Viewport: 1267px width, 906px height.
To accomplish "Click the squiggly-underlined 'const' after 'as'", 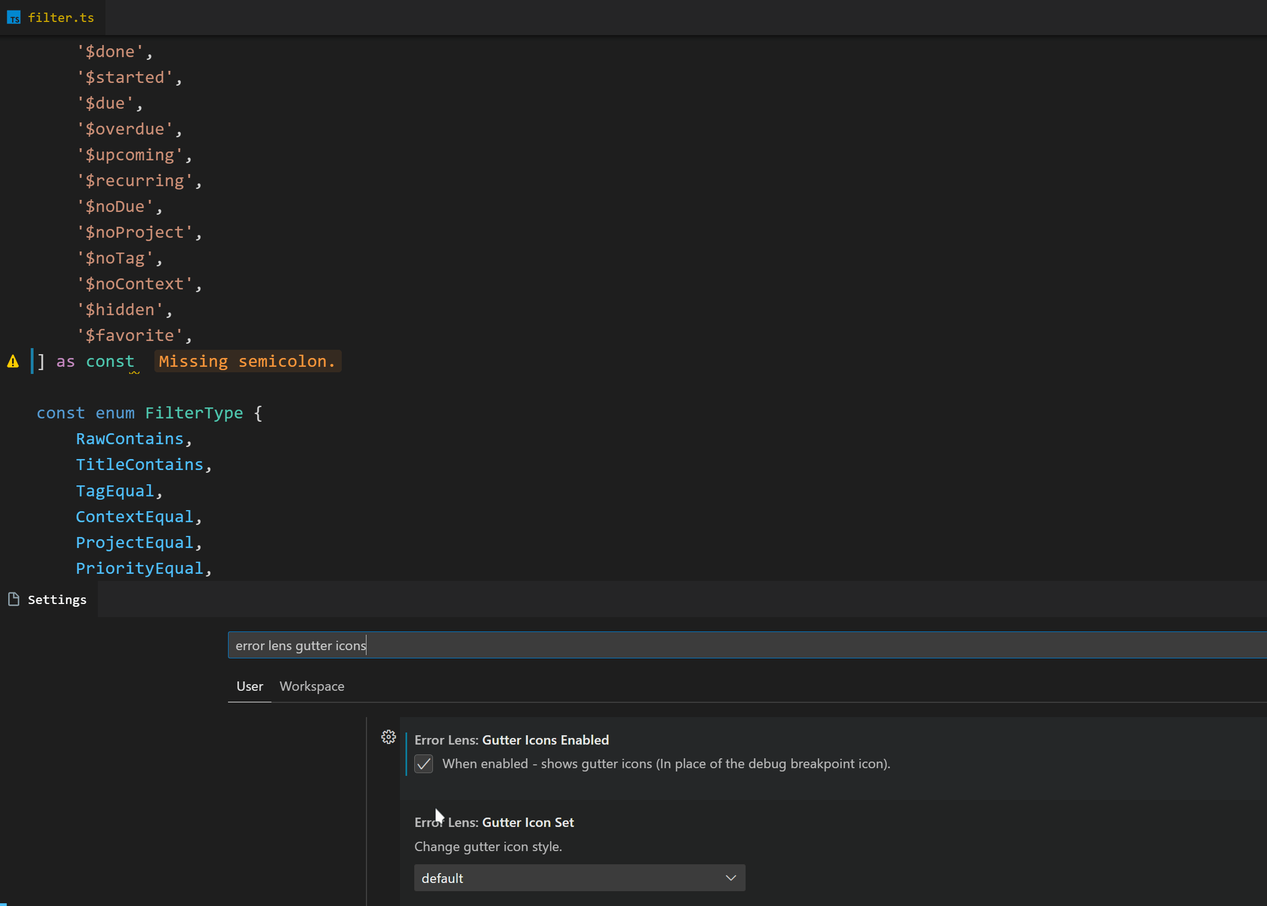I will [110, 361].
